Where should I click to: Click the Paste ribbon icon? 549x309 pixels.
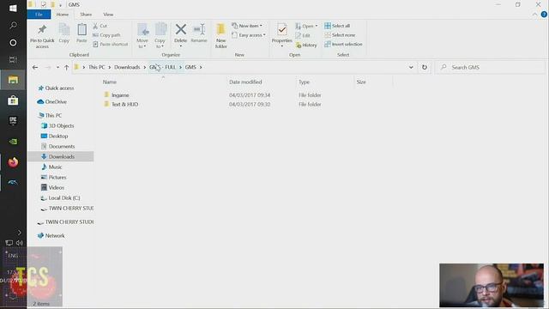click(x=81, y=33)
